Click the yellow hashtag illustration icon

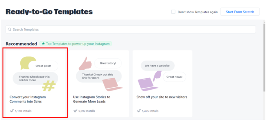coord(49,86)
